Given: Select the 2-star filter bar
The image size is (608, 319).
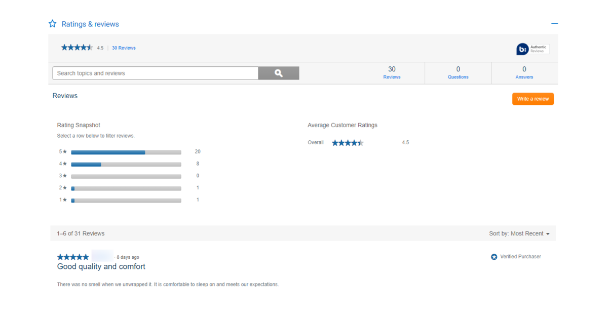Looking at the screenshot, I should (126, 188).
